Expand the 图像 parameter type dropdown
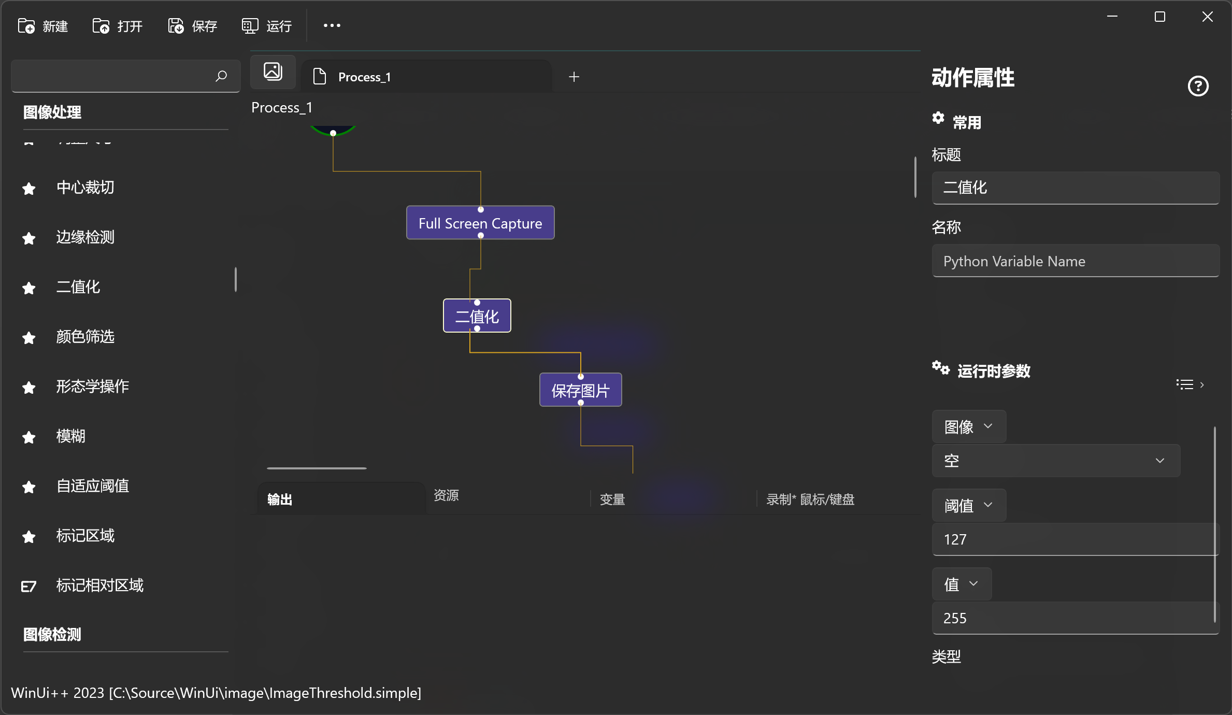Viewport: 1232px width, 715px height. pos(968,426)
